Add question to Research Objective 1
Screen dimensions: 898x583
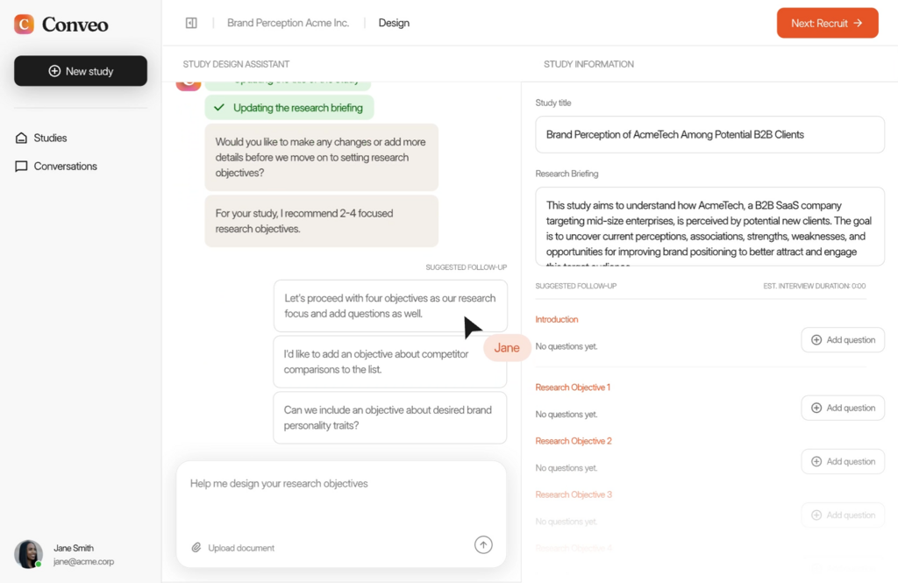coord(842,408)
